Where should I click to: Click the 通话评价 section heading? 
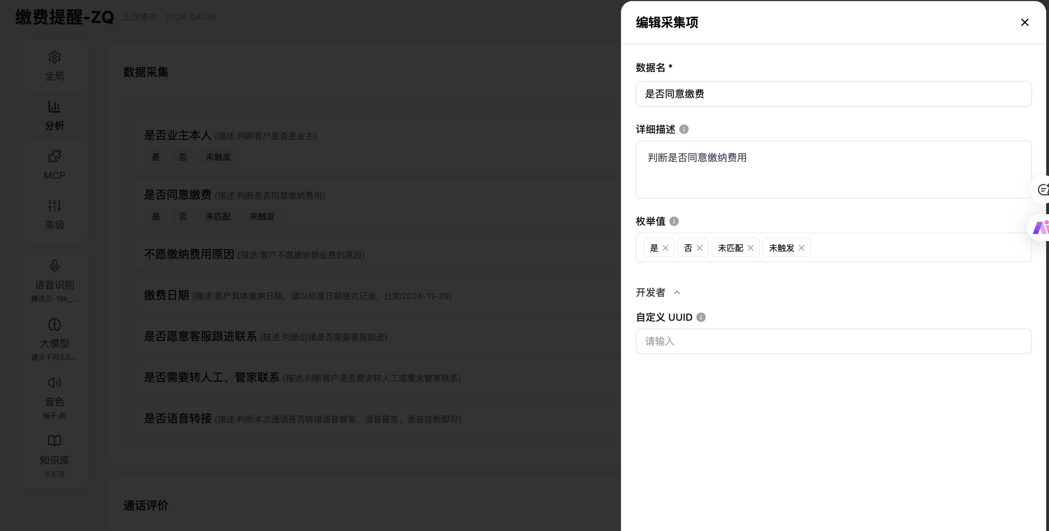(146, 506)
